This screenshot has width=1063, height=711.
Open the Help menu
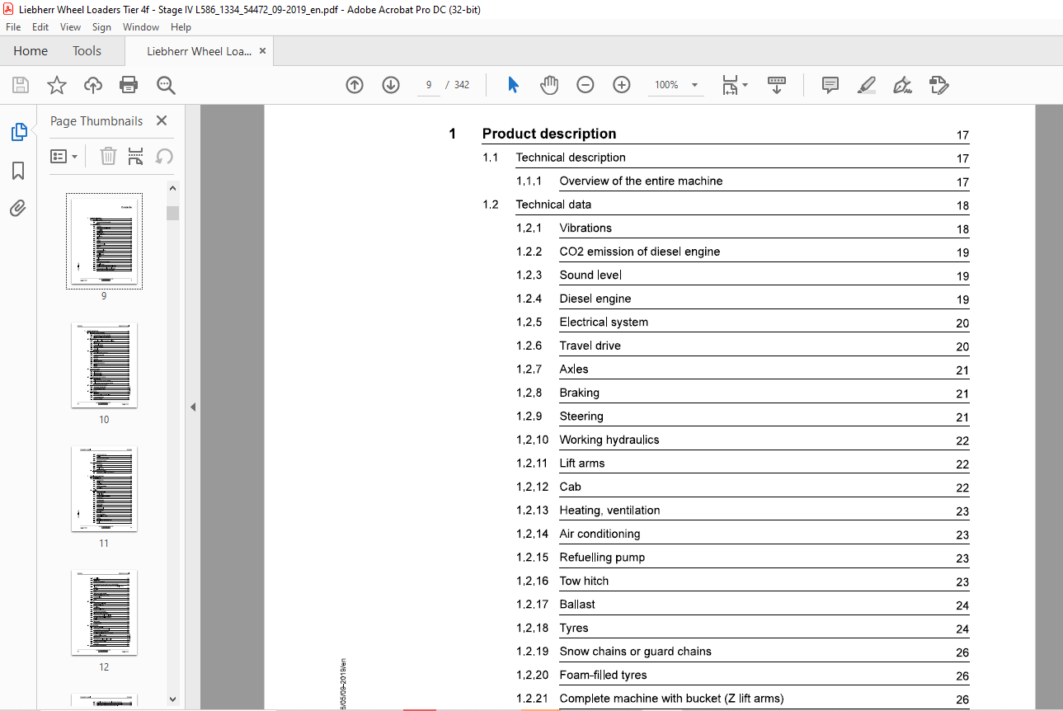point(181,27)
